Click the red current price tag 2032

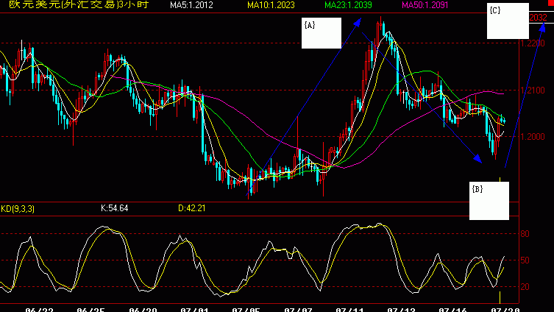point(538,18)
